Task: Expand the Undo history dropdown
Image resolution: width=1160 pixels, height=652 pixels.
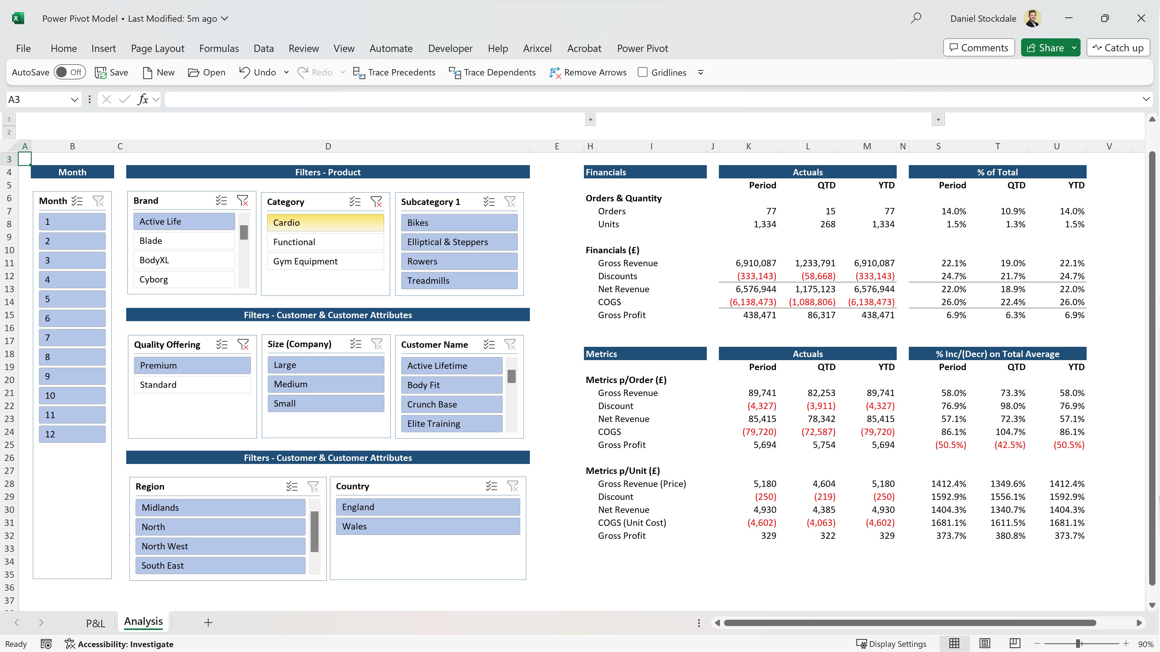Action: coord(287,72)
